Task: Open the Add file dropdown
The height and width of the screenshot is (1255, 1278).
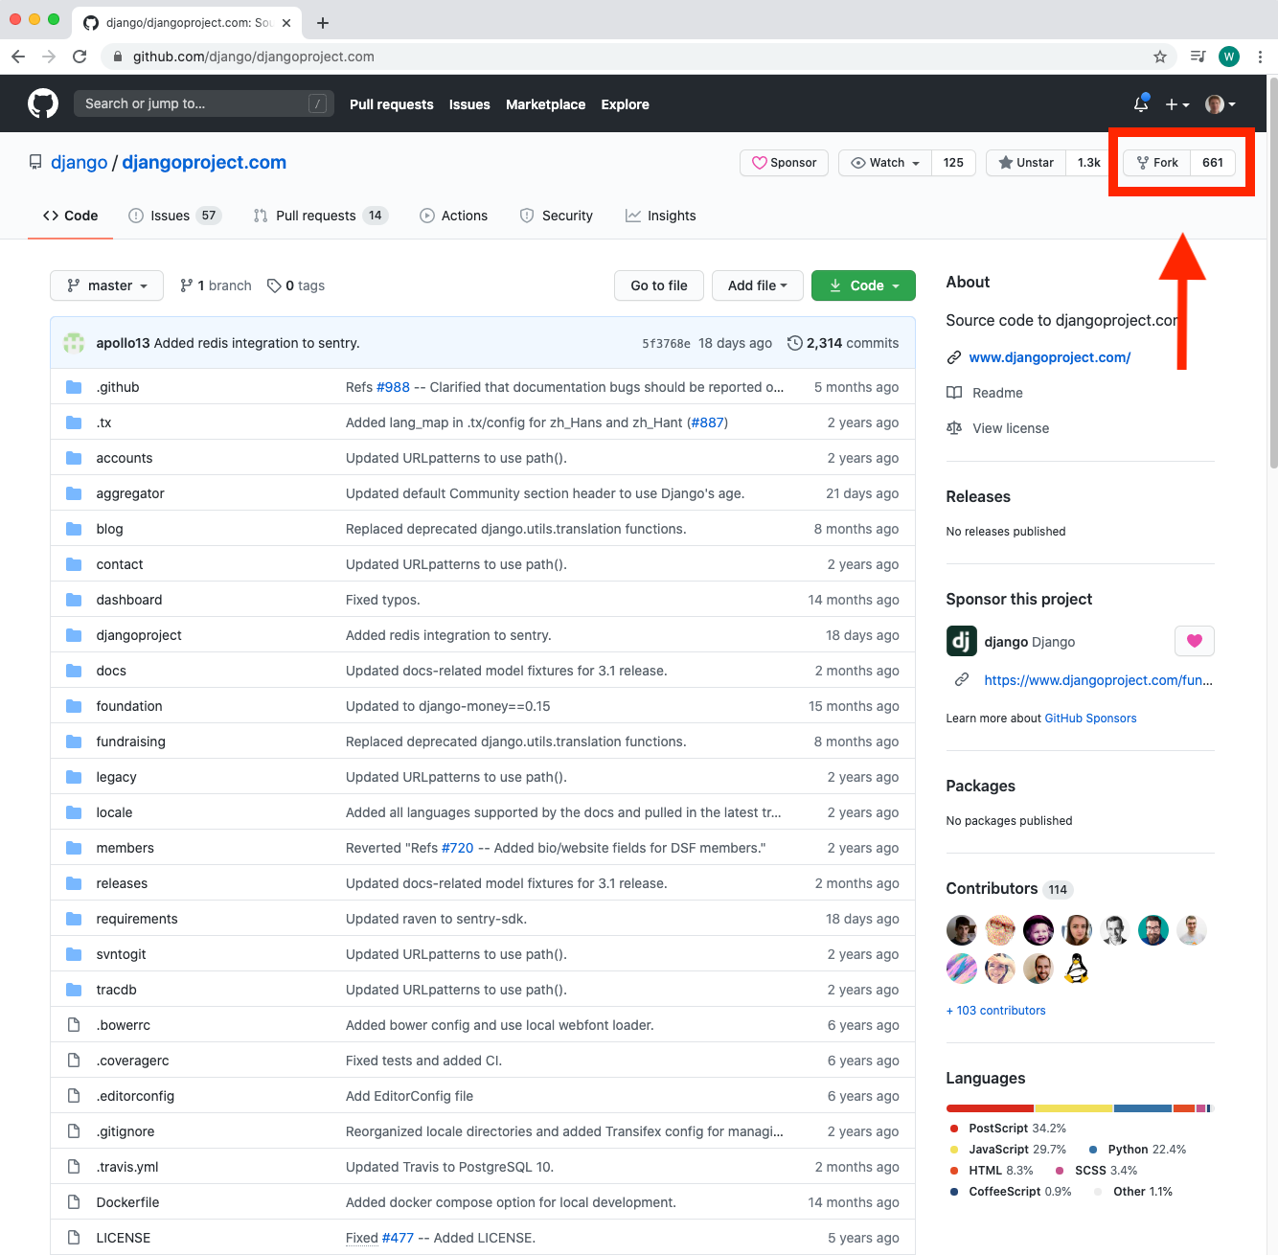Action: pos(758,285)
